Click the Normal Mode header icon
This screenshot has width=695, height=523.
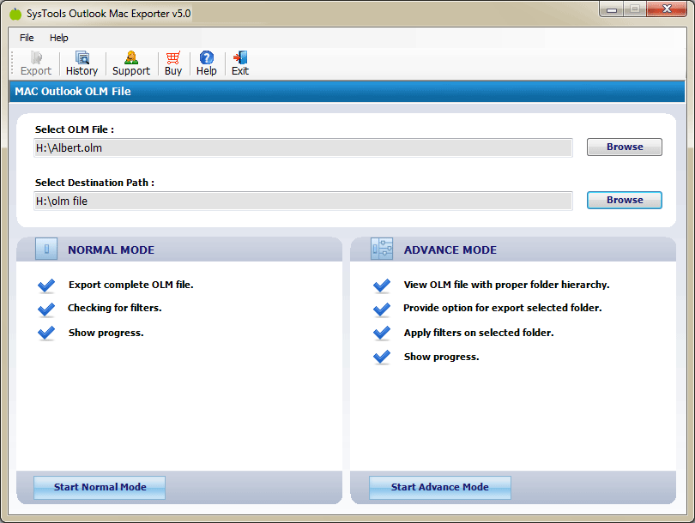tap(46, 249)
